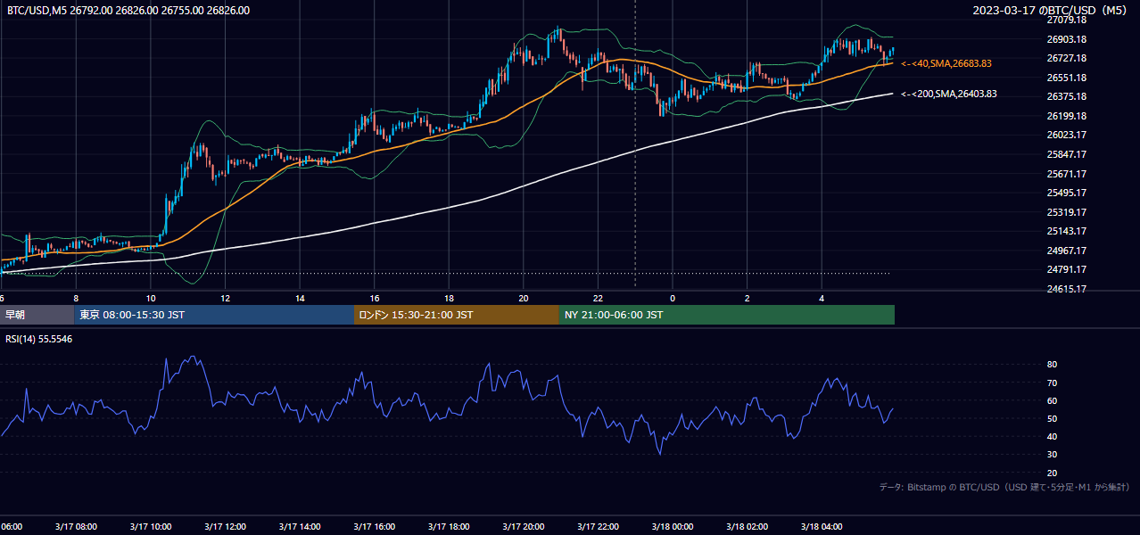Select the London 15:30-21:00 JST session bar

pyautogui.click(x=457, y=315)
